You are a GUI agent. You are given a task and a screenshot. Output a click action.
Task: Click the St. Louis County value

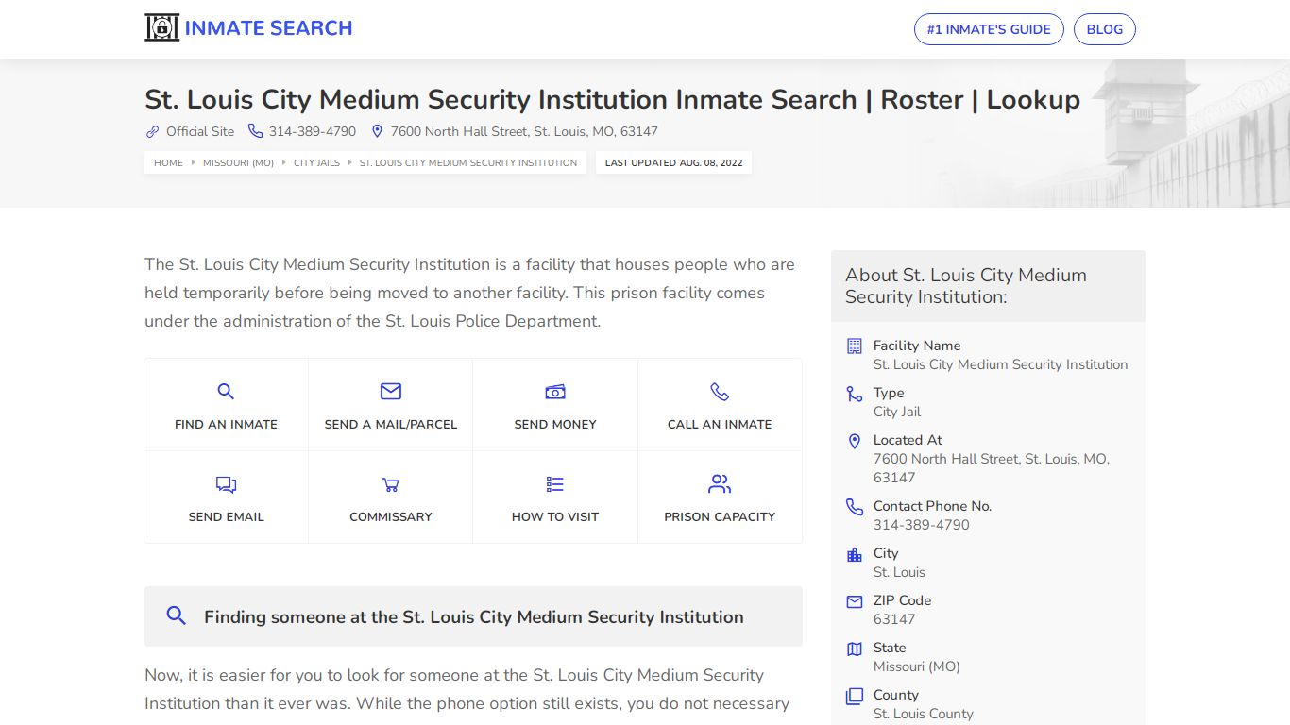click(x=924, y=714)
